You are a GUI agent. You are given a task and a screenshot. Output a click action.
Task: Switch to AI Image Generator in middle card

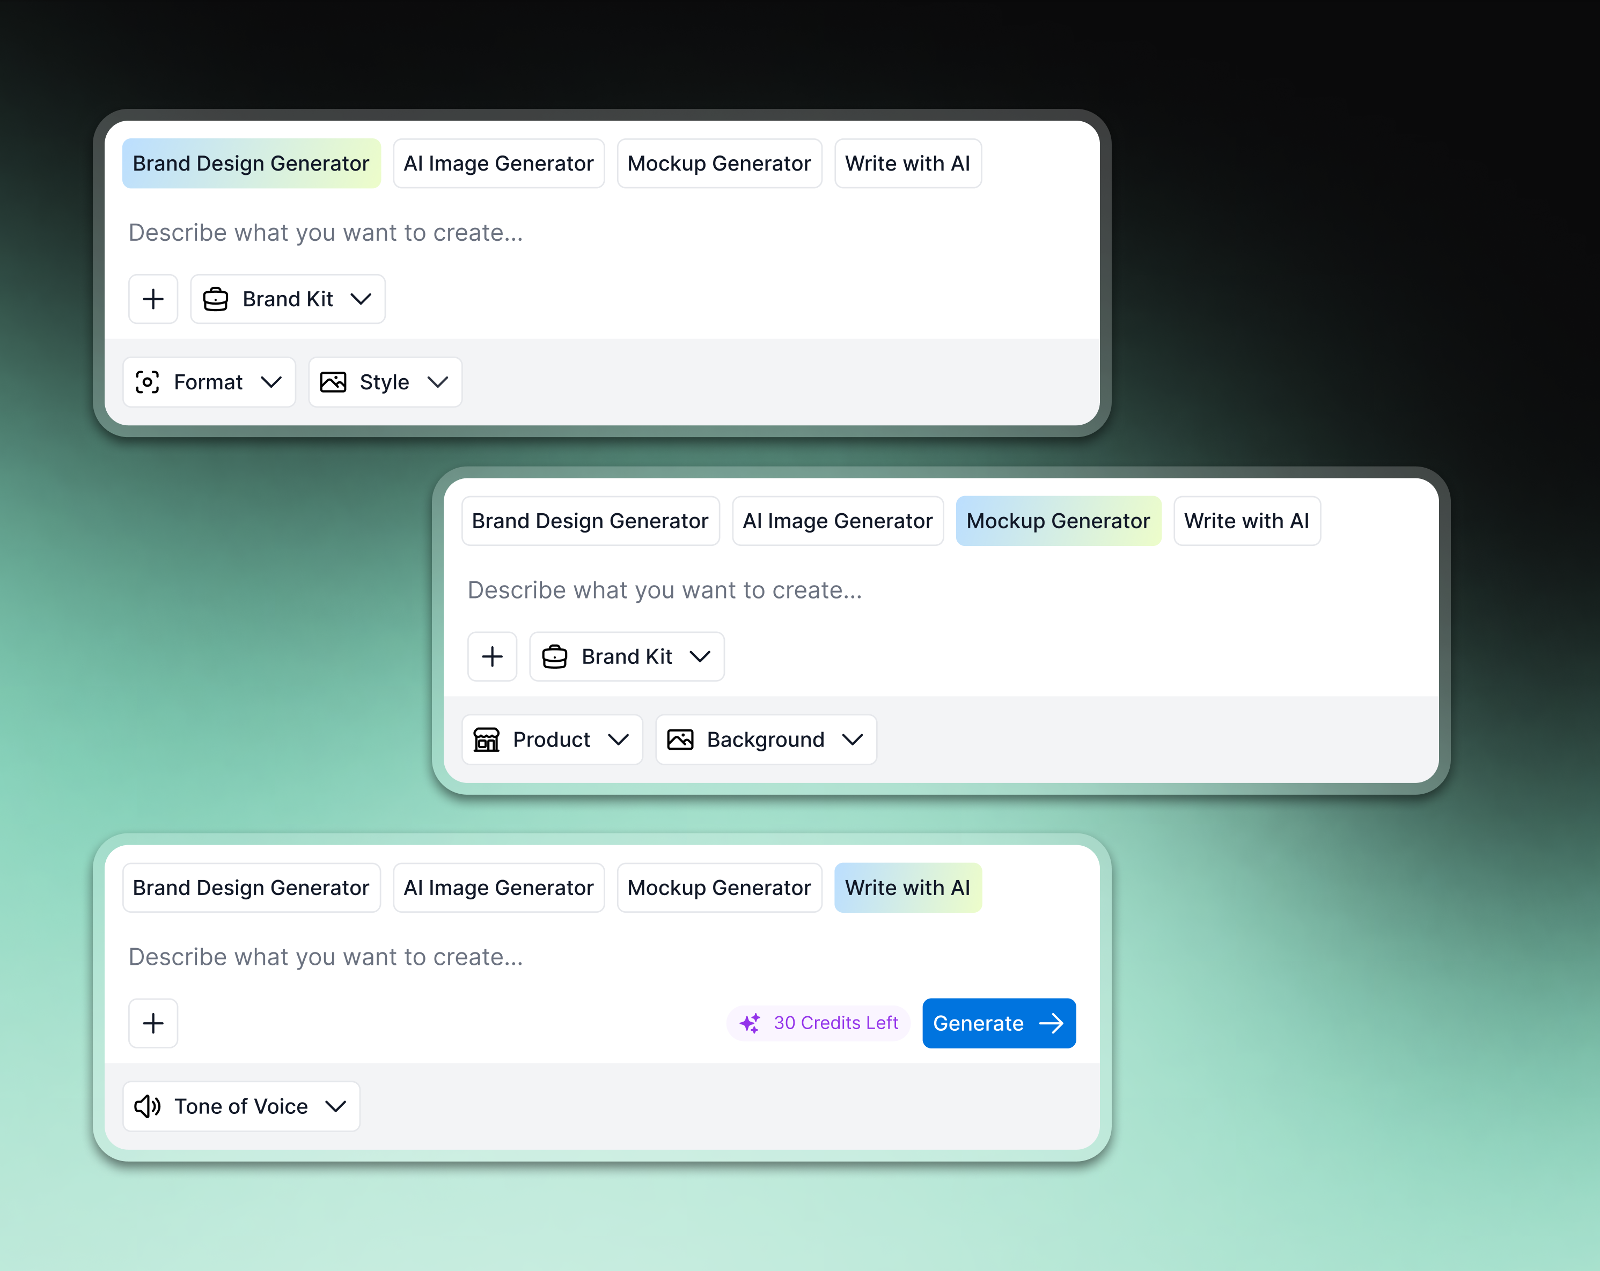pos(838,521)
